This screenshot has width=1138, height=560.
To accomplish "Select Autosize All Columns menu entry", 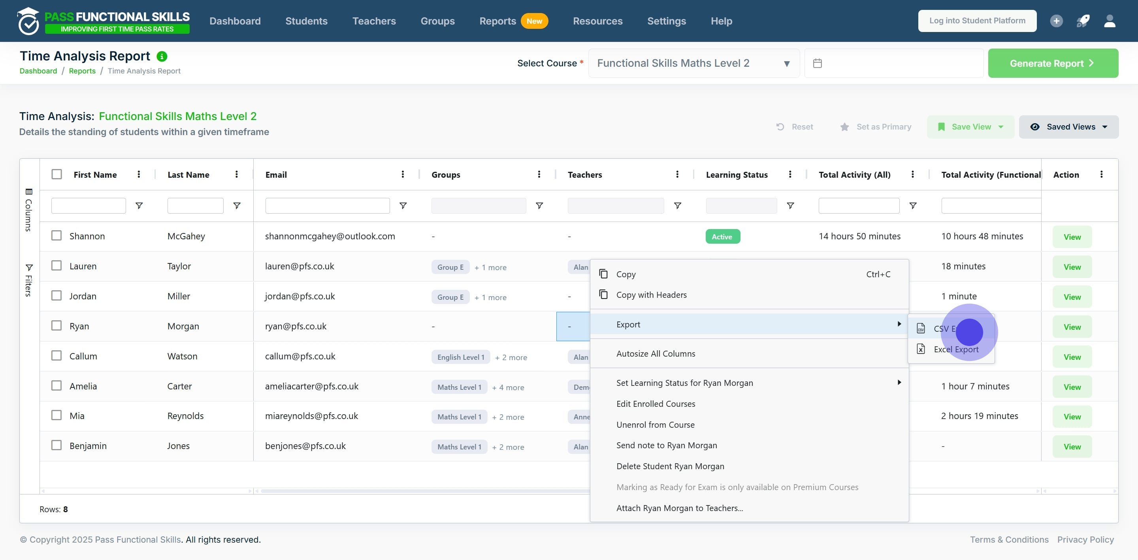I will coord(656,353).
